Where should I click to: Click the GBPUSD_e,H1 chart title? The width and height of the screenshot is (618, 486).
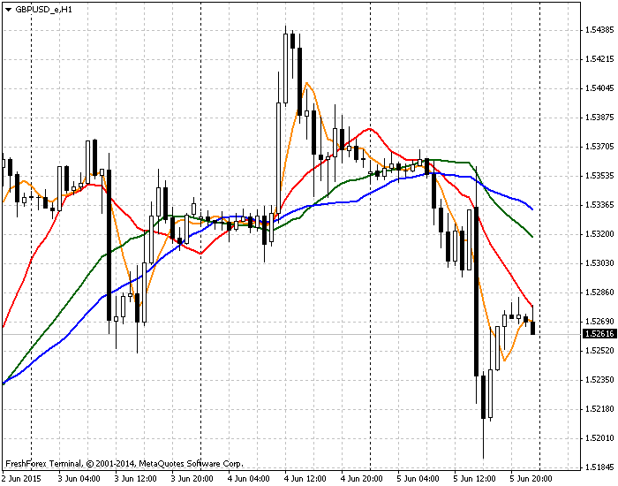44,10
